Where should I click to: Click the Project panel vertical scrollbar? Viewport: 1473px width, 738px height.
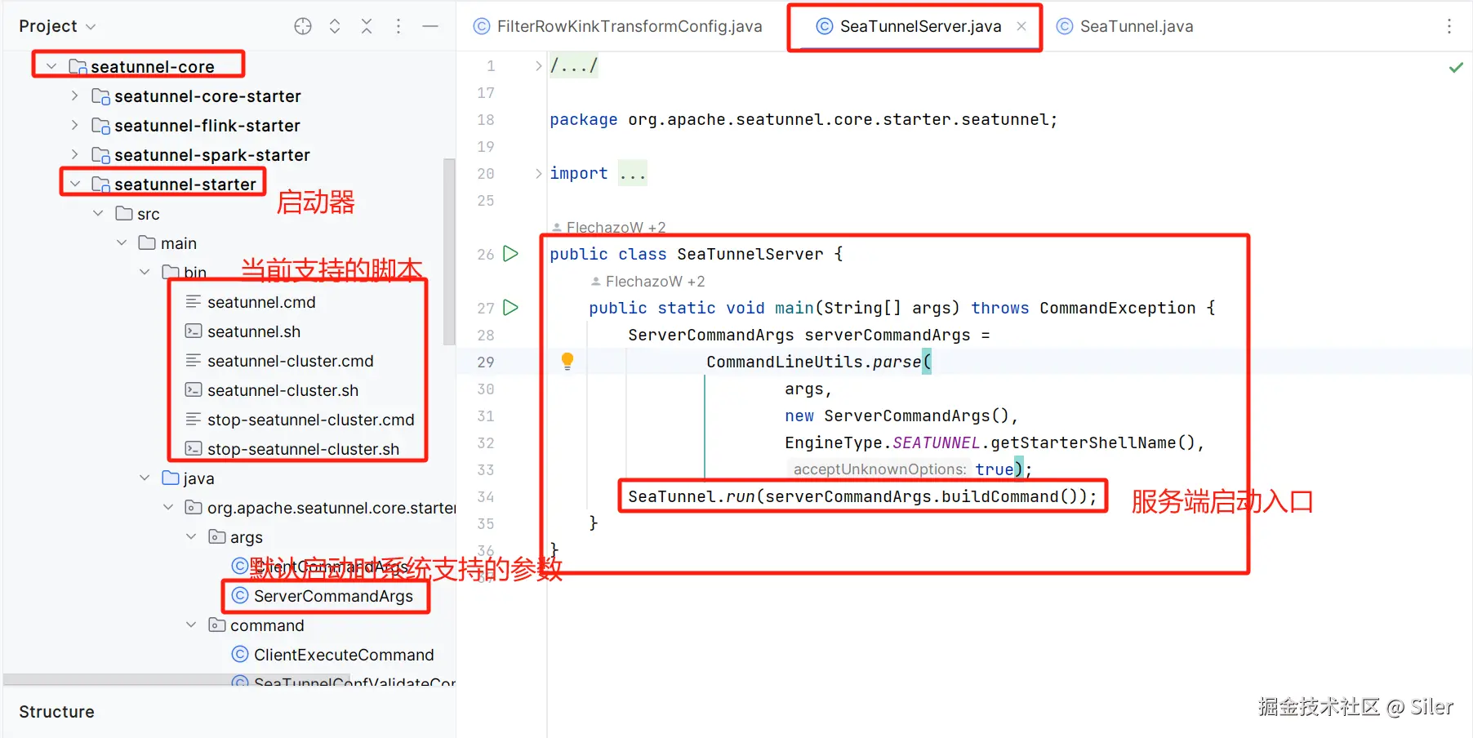(x=449, y=251)
